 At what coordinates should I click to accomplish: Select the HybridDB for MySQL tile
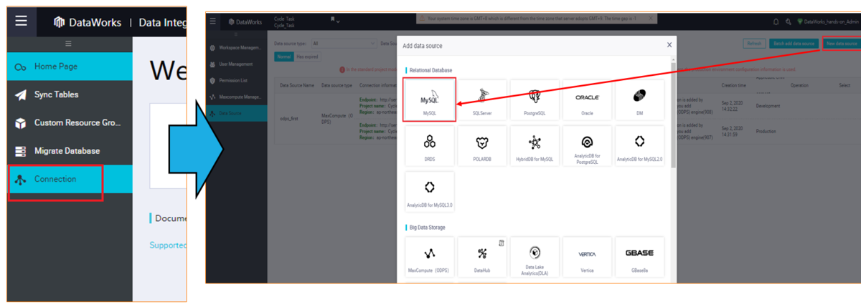coord(535,146)
